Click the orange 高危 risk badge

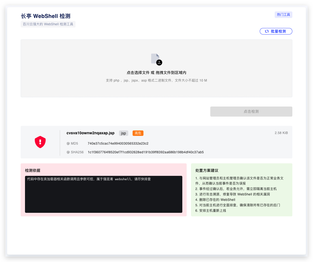(138, 133)
